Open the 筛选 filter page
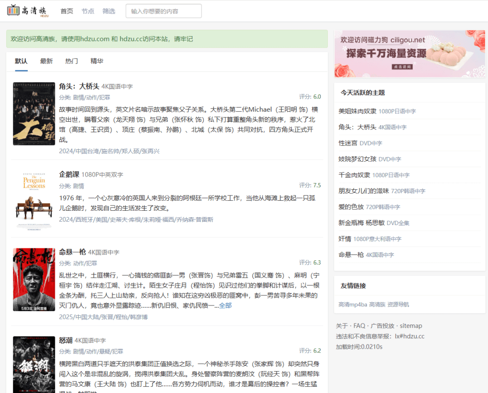Screen dimensions: 488x393 pos(109,11)
